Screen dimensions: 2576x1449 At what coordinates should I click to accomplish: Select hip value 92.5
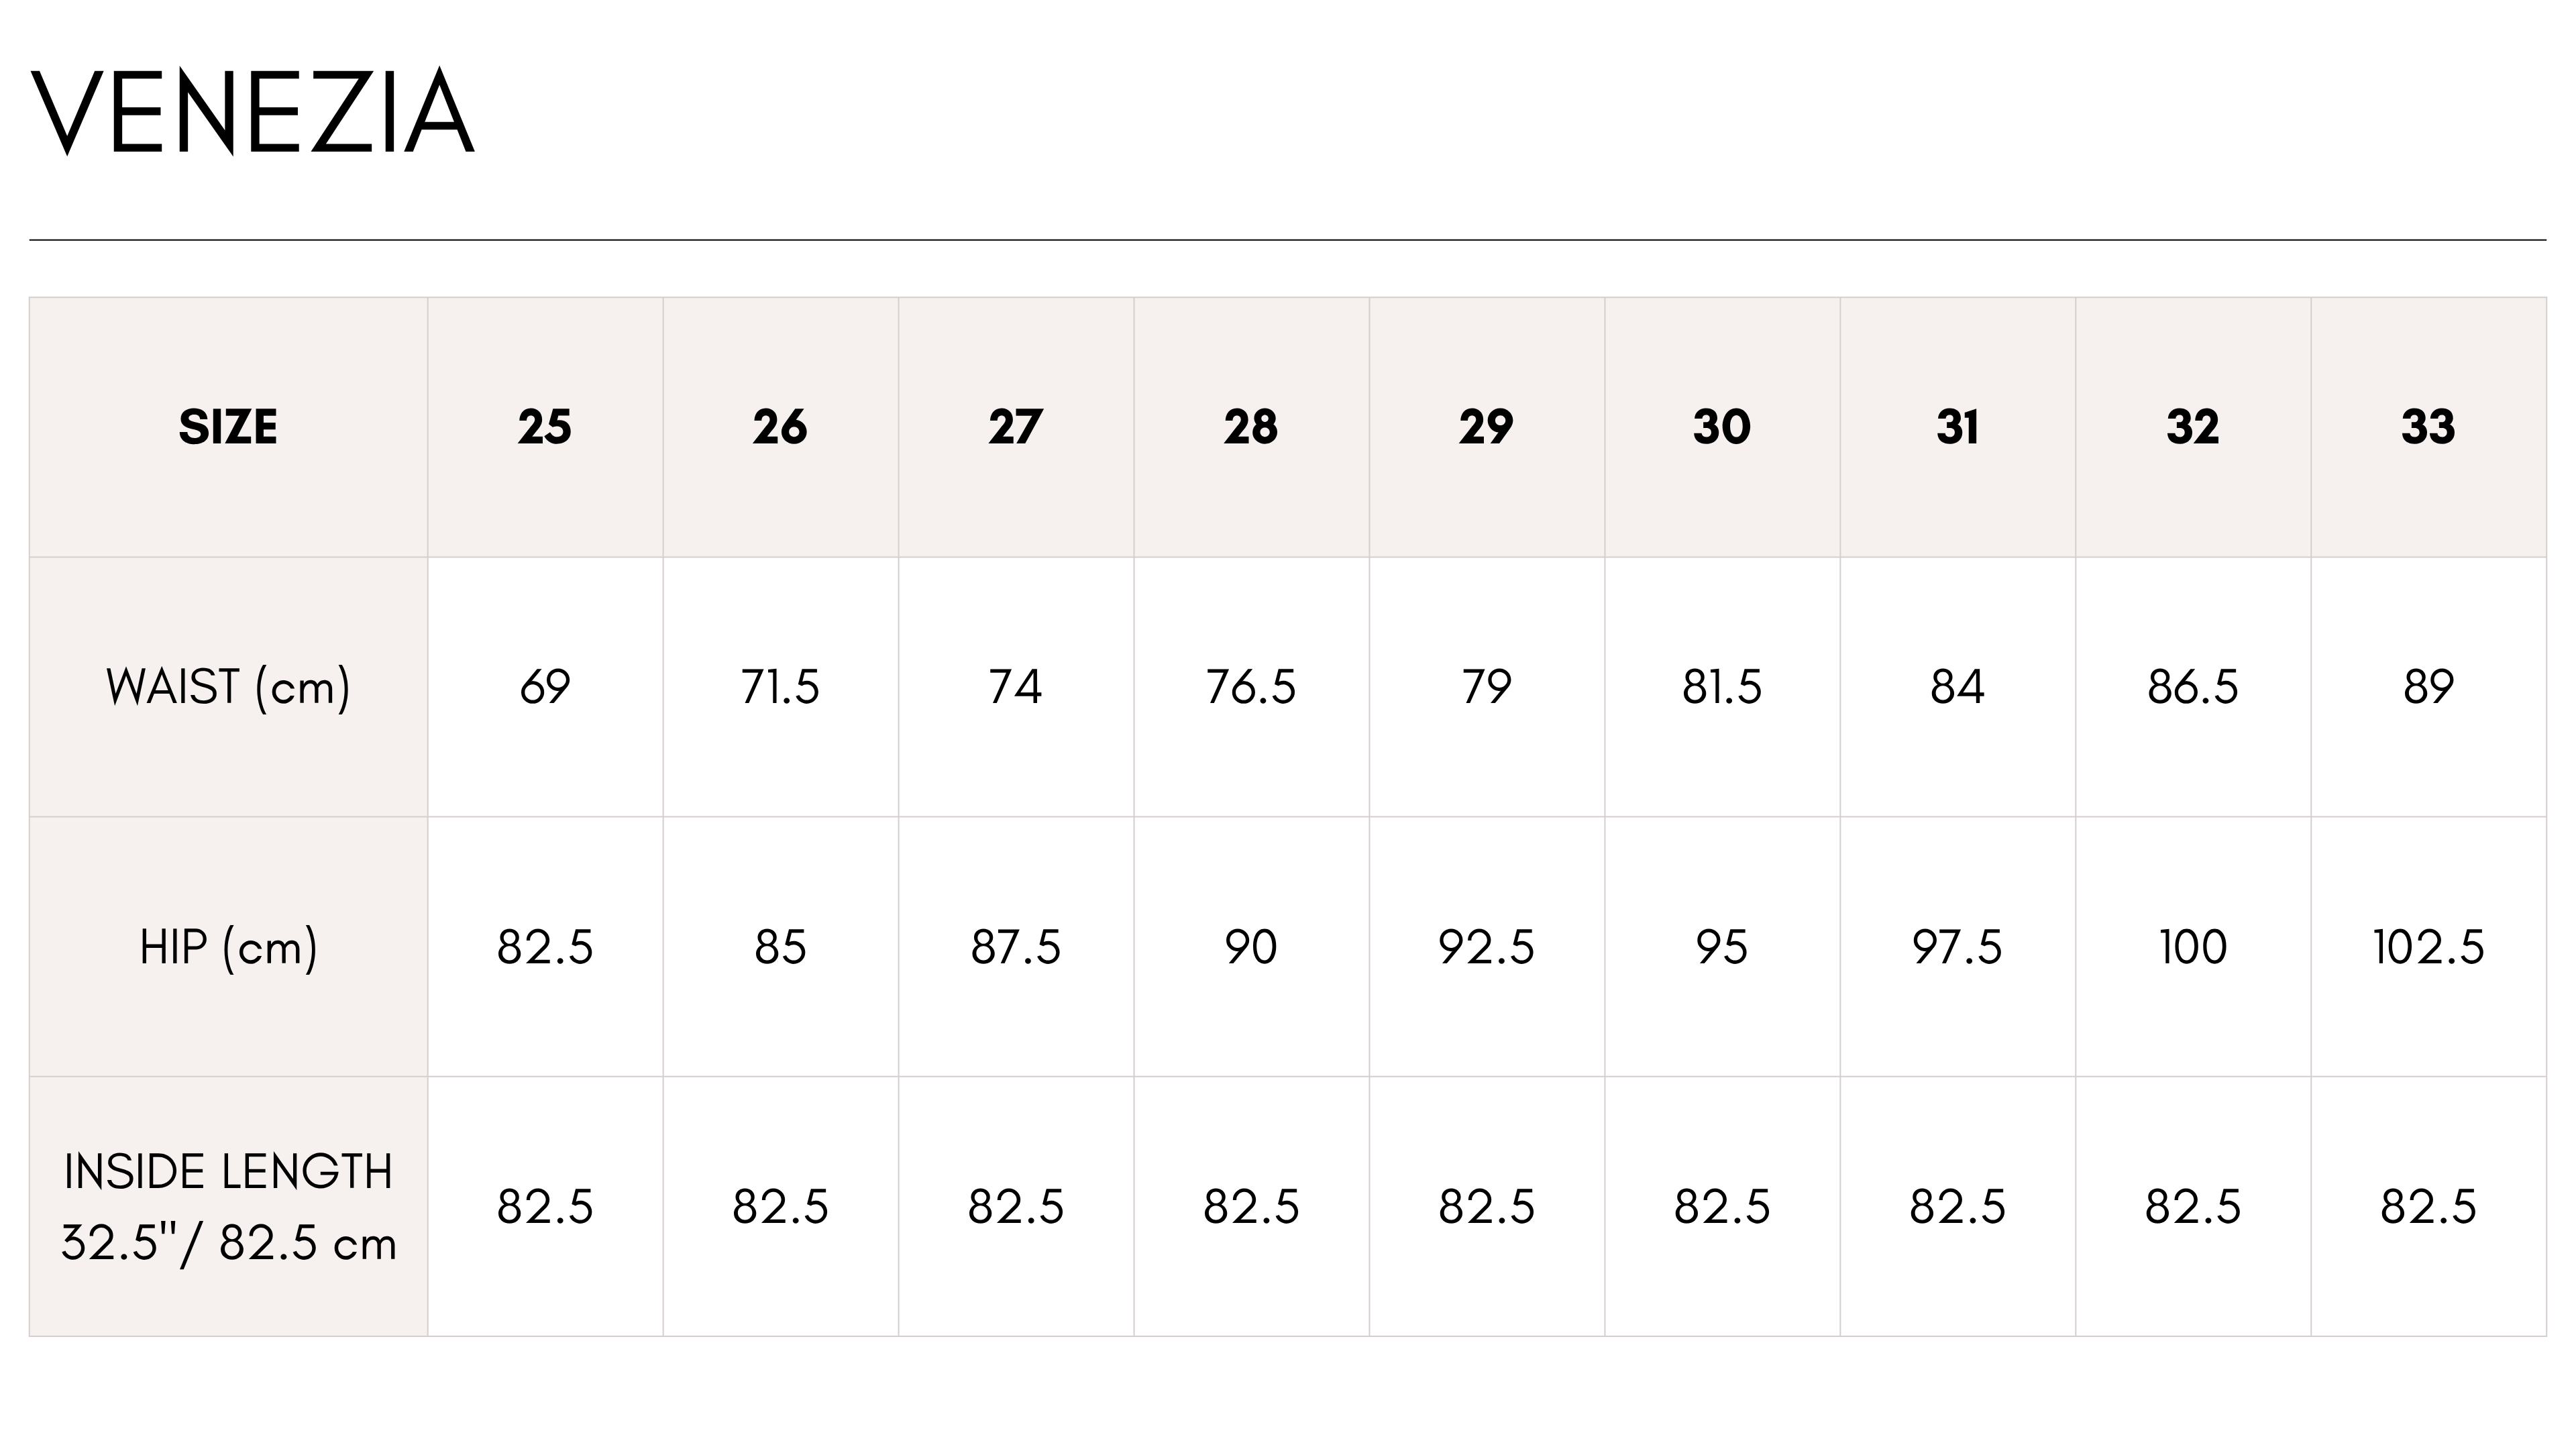click(x=1487, y=947)
